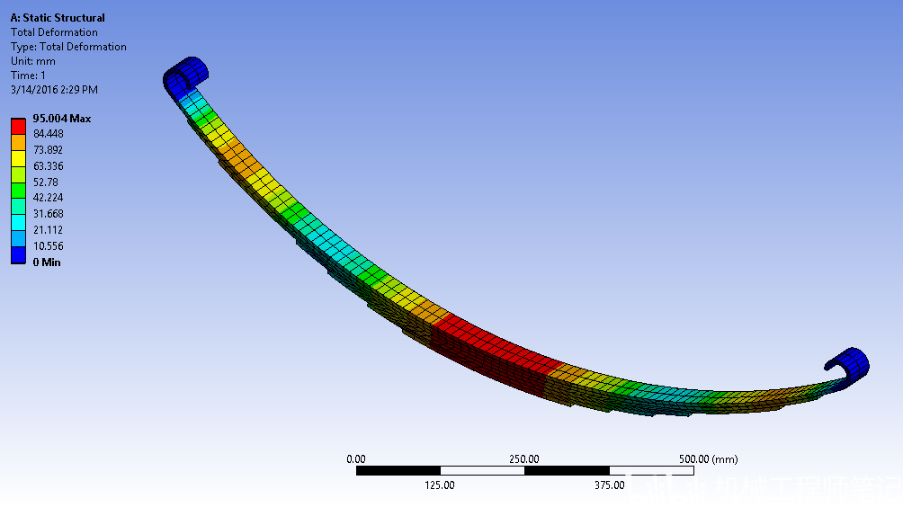Click the red legend color band

click(x=18, y=127)
